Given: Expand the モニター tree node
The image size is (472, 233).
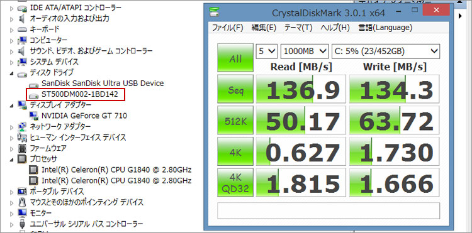Looking at the screenshot, I should [x=12, y=214].
